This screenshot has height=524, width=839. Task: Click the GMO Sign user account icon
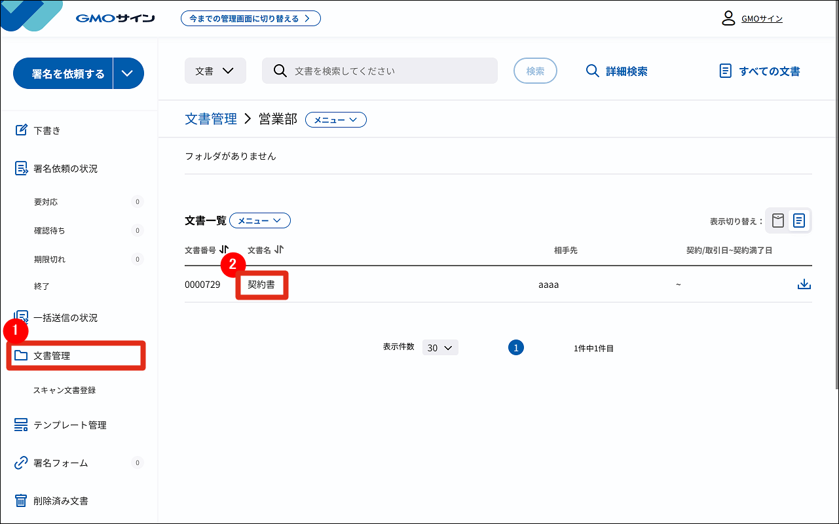[728, 18]
